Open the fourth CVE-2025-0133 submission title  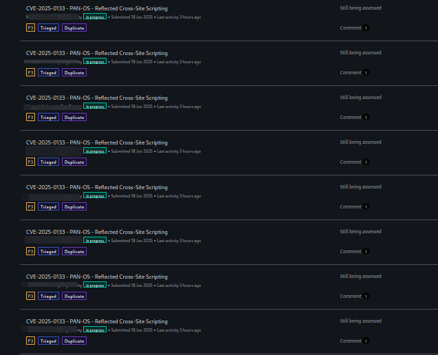[x=97, y=142]
